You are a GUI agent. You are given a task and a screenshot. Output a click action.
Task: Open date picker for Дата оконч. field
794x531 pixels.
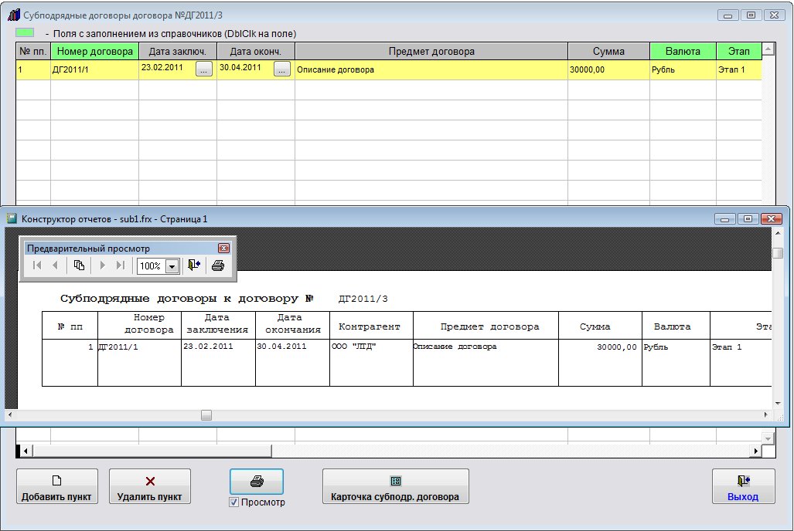pos(282,69)
